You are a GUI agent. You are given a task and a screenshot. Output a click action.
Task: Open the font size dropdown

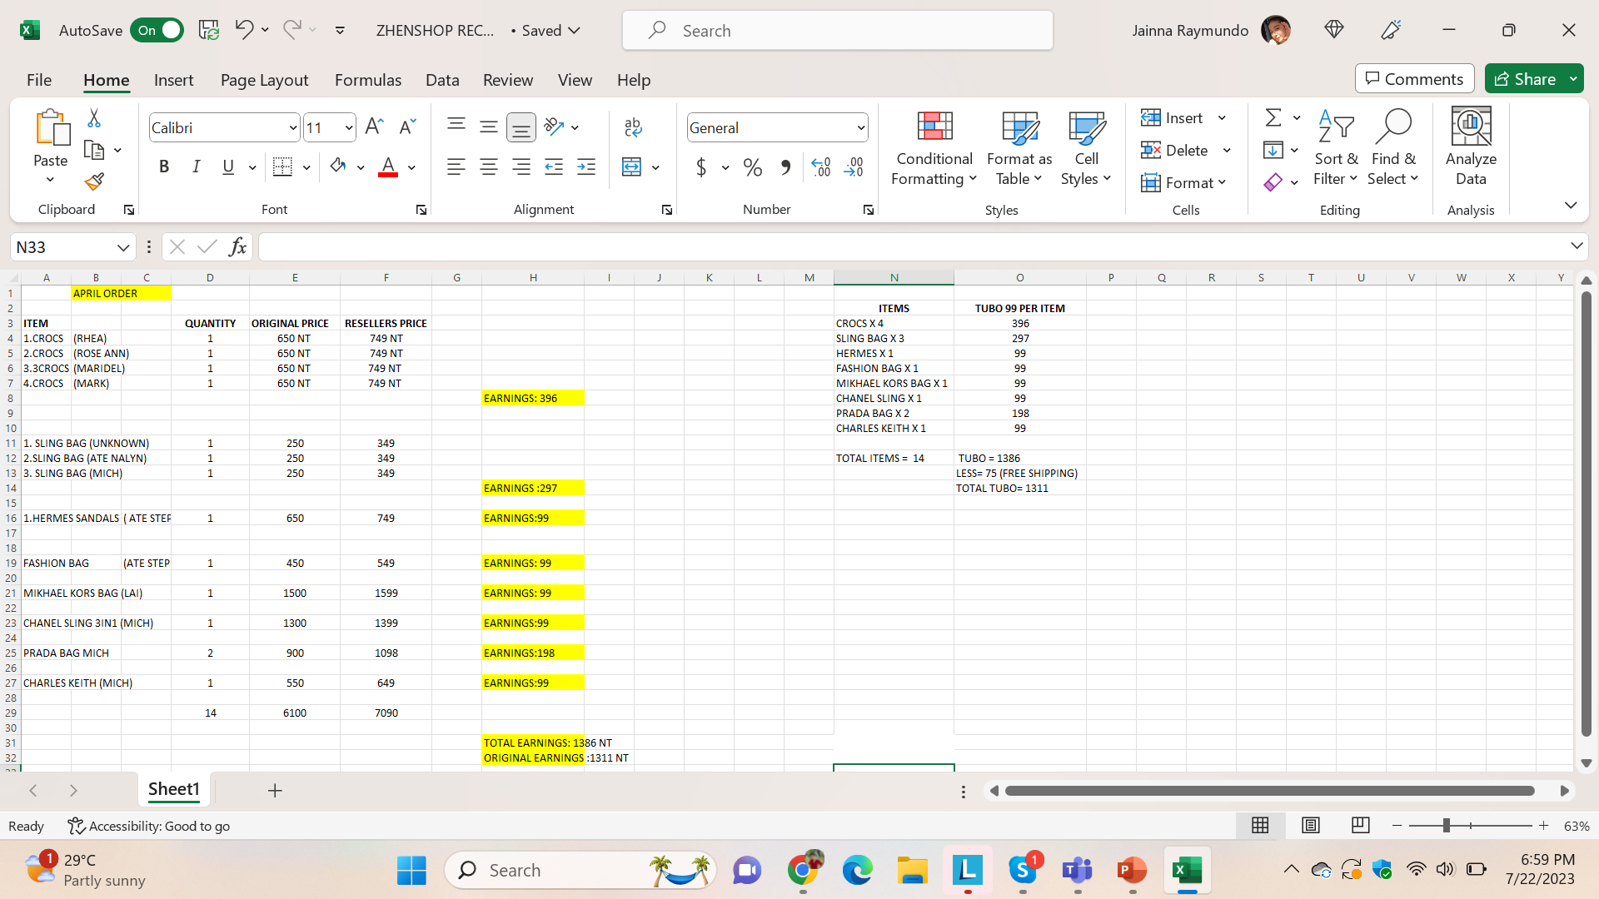point(349,127)
